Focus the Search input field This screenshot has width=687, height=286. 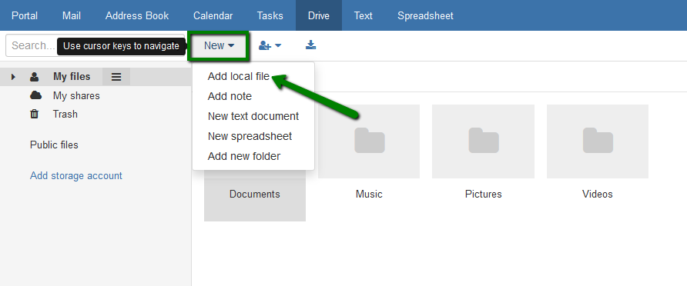point(95,45)
